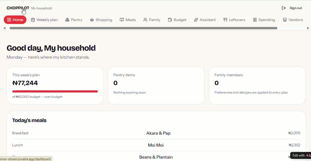Open the Meals tab
This screenshot has width=311, height=161.
pyautogui.click(x=128, y=20)
